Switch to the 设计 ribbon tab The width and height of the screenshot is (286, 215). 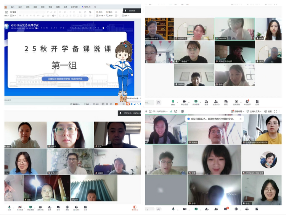[20, 7]
